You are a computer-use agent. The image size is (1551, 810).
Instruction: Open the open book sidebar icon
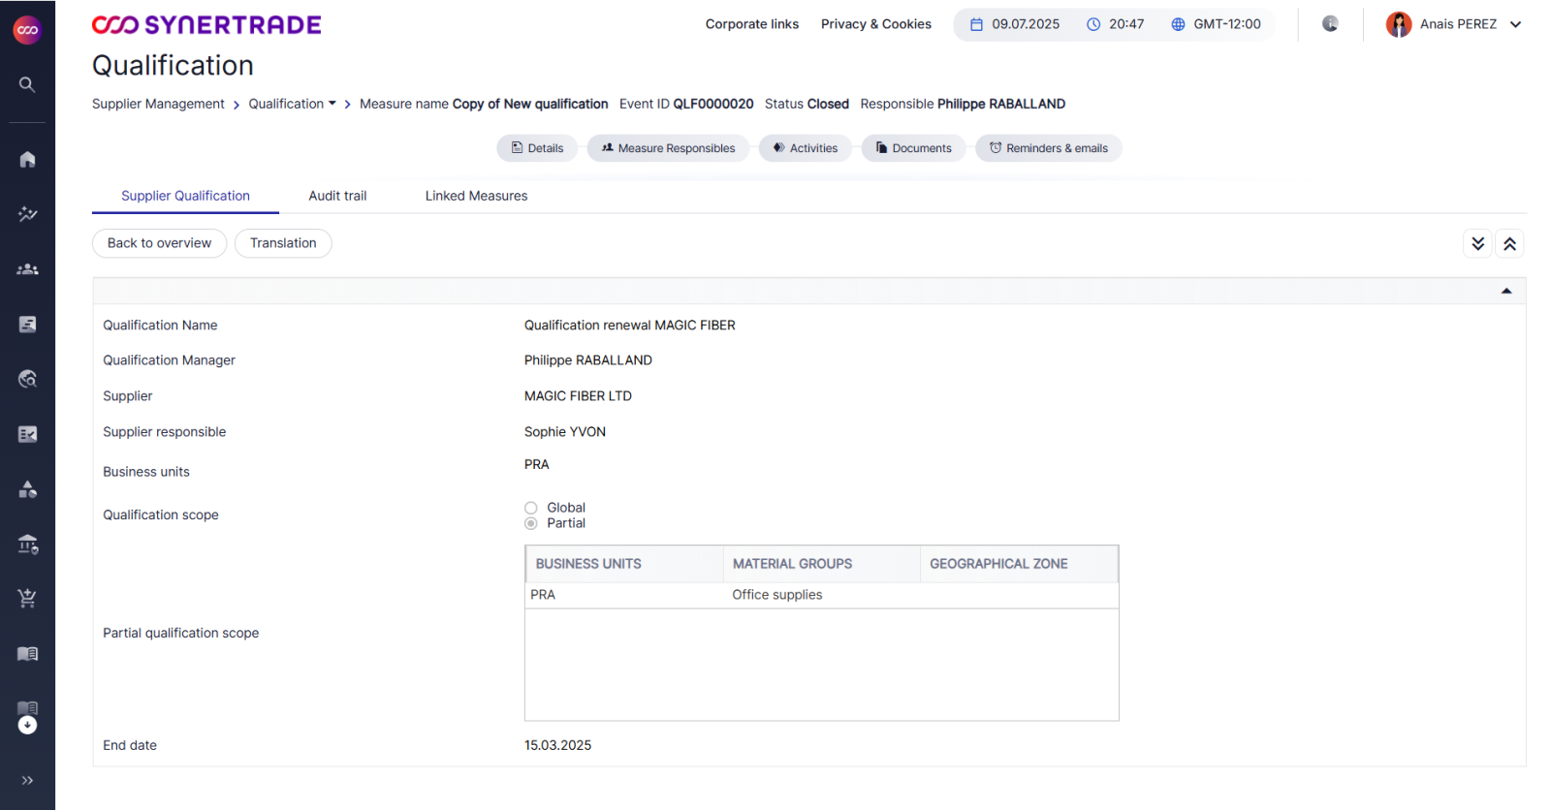(27, 654)
